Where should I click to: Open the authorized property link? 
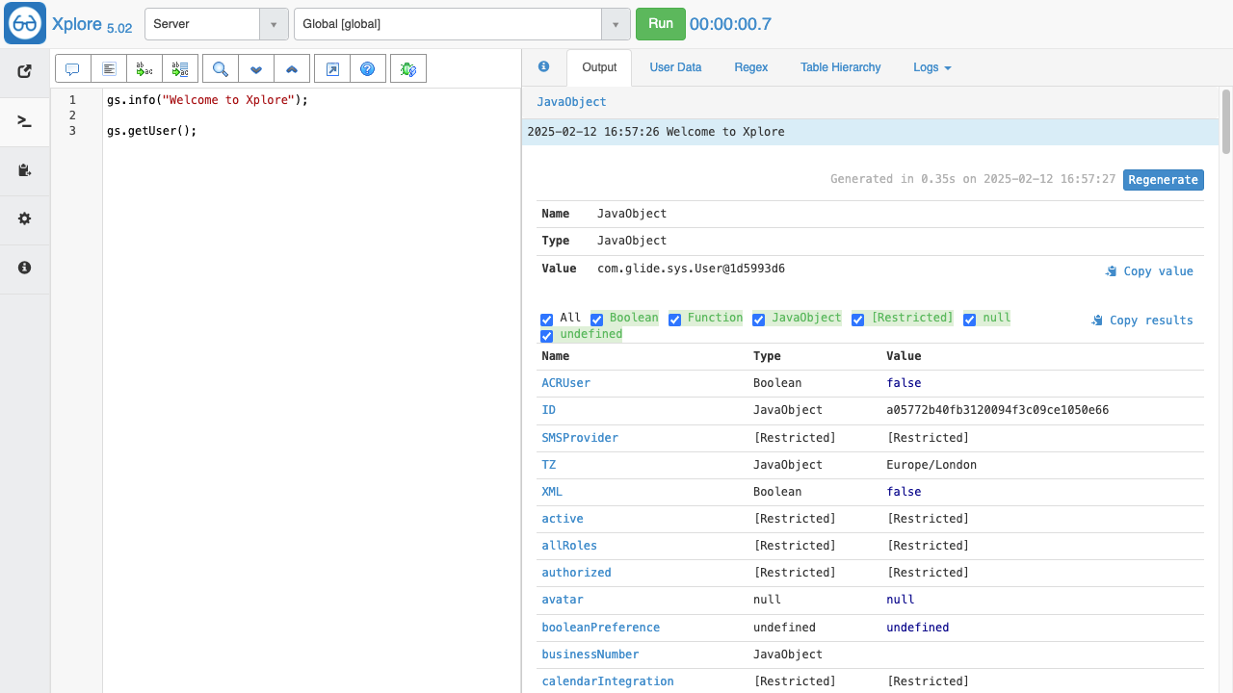coord(577,573)
